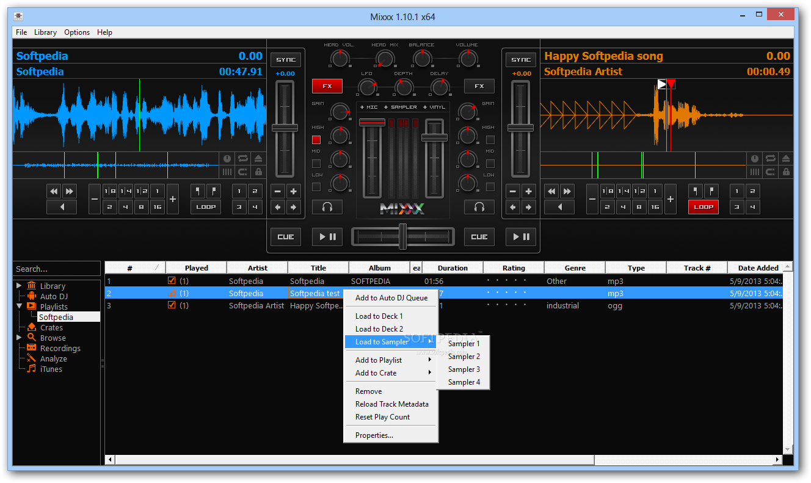
Task: Toggle right channel MID kill button
Action: (x=490, y=163)
